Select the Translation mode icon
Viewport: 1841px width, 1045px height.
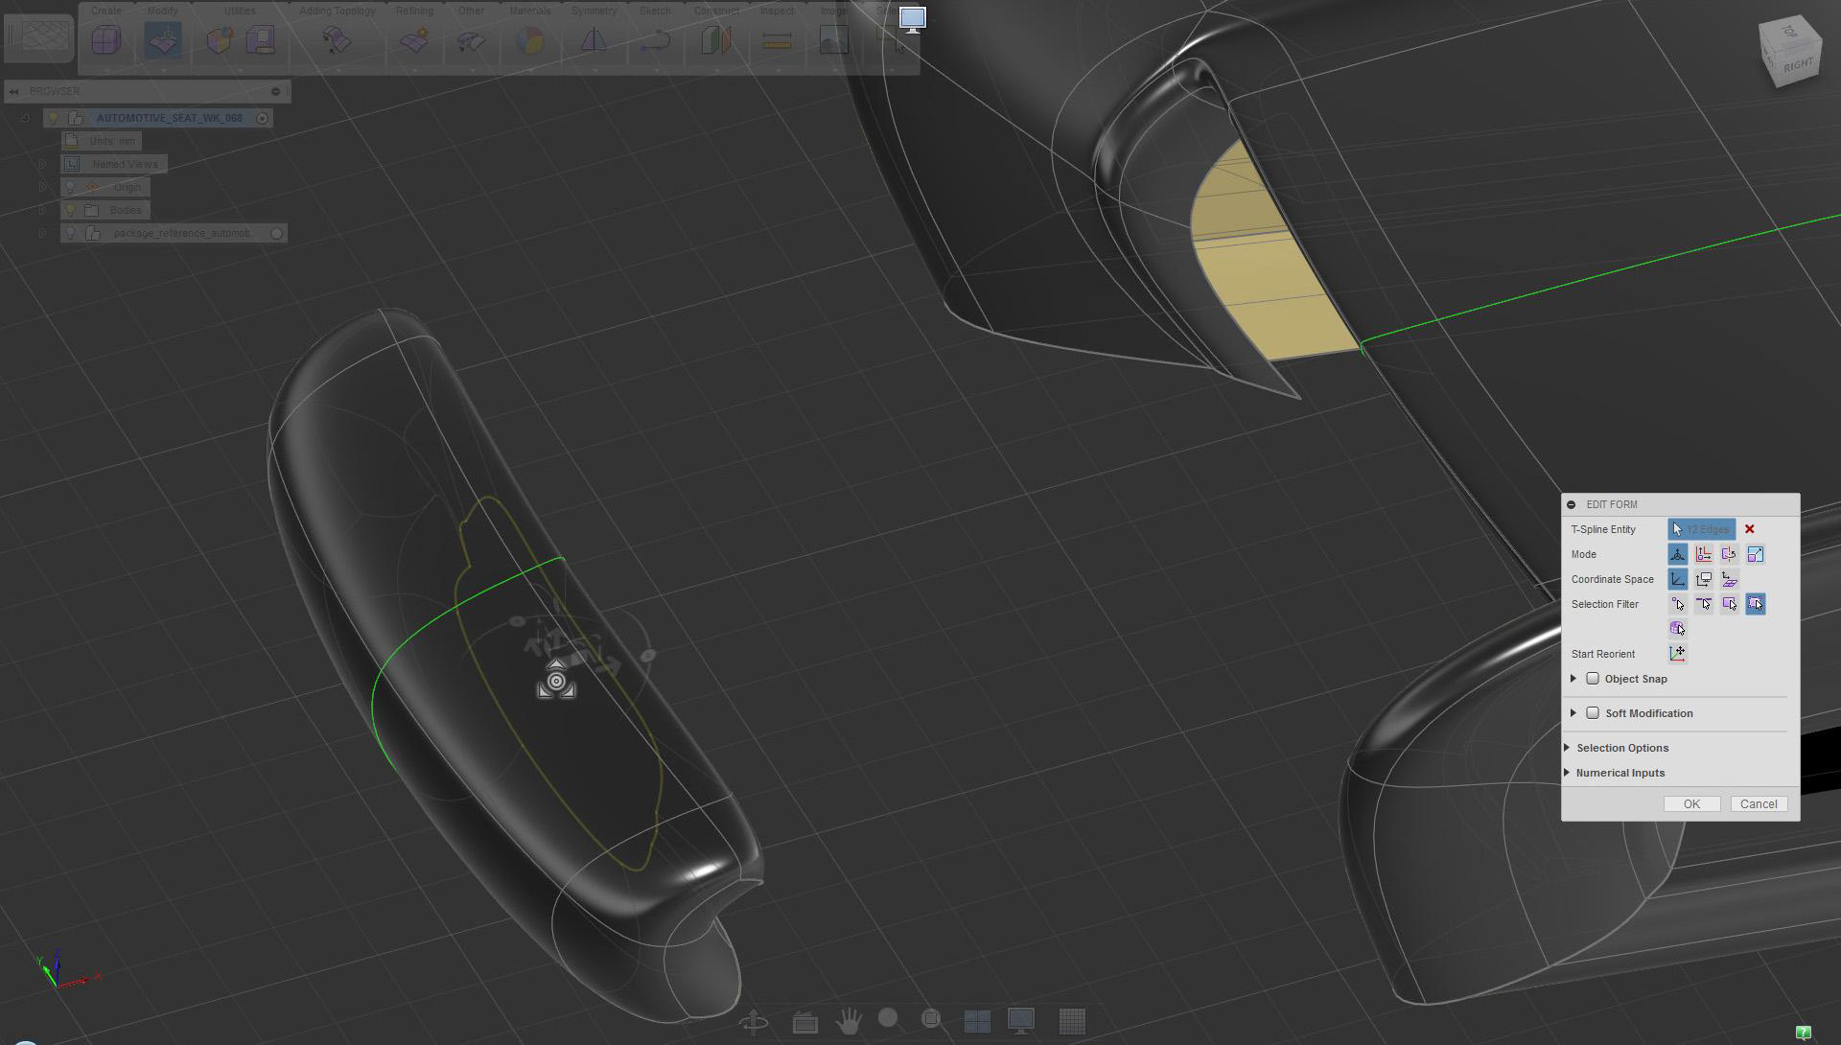[x=1703, y=554]
